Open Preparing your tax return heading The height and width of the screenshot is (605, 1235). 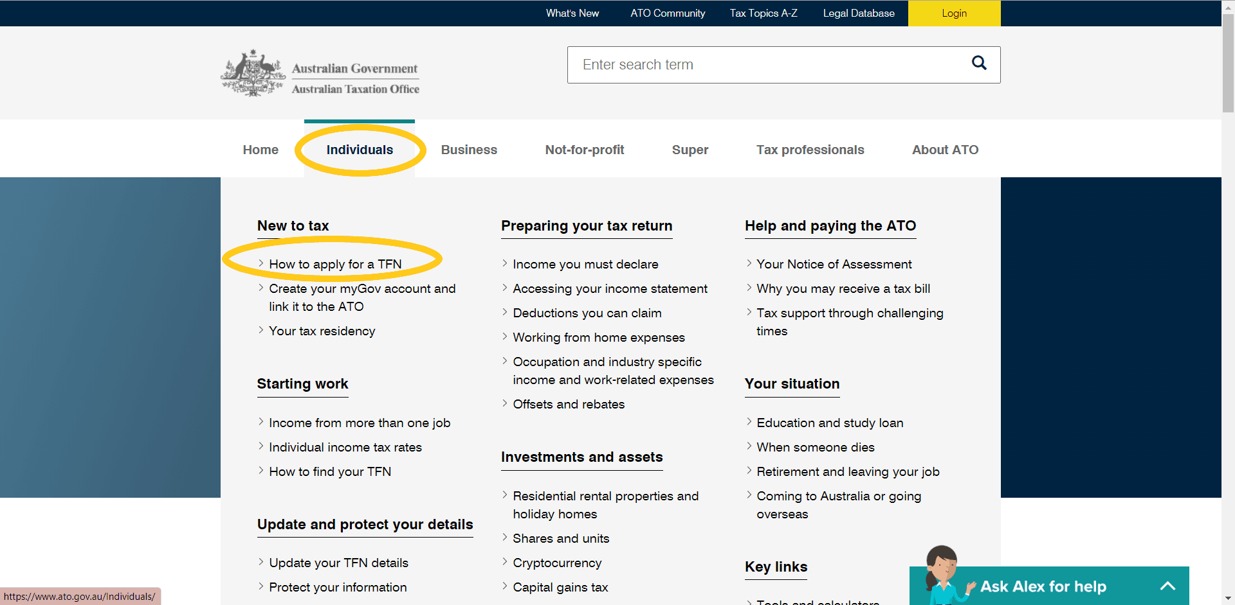click(x=587, y=226)
